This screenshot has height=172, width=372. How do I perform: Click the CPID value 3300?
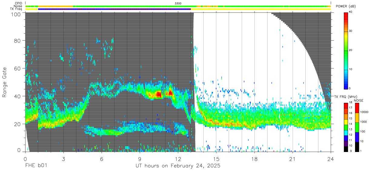[178, 3]
